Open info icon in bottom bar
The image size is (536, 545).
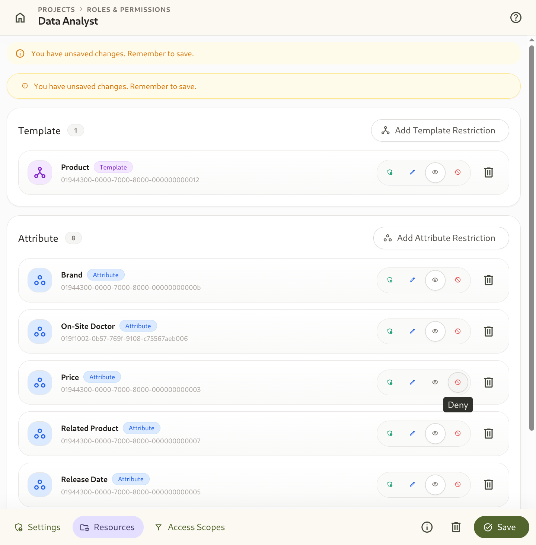click(x=427, y=527)
